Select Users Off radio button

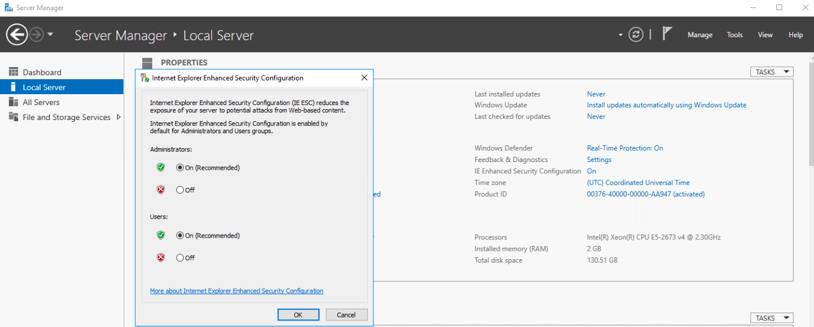(x=180, y=258)
